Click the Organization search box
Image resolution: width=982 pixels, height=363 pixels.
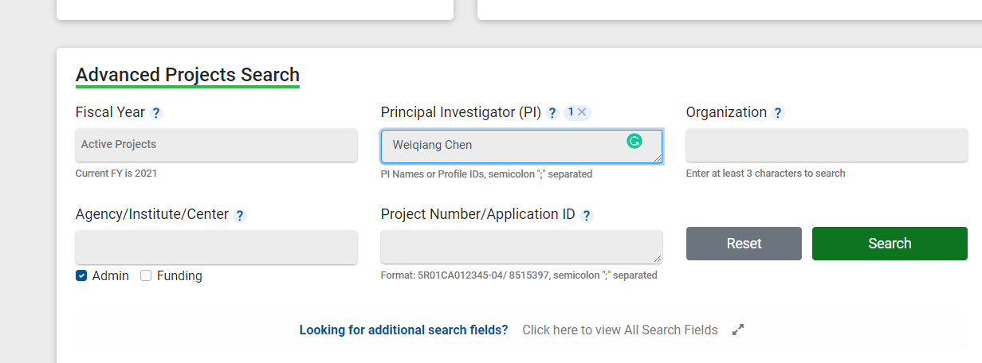pos(827,145)
